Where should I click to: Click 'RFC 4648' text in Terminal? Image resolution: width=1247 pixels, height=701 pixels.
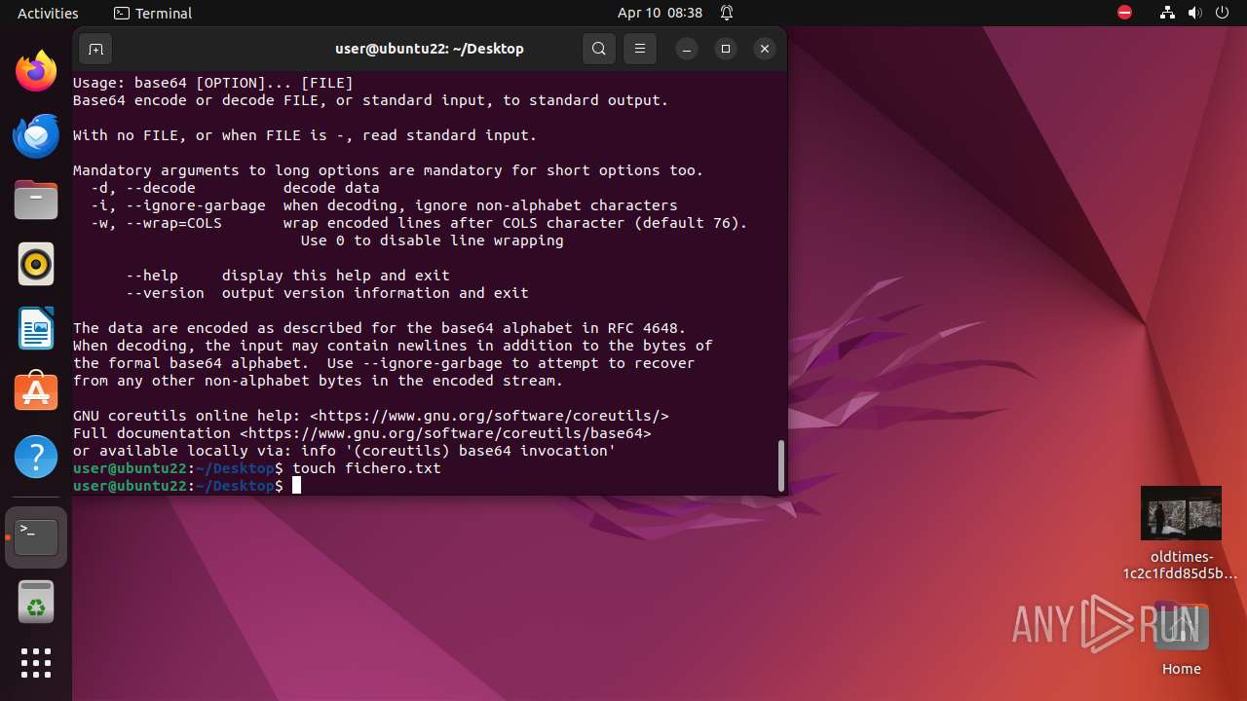coord(647,328)
